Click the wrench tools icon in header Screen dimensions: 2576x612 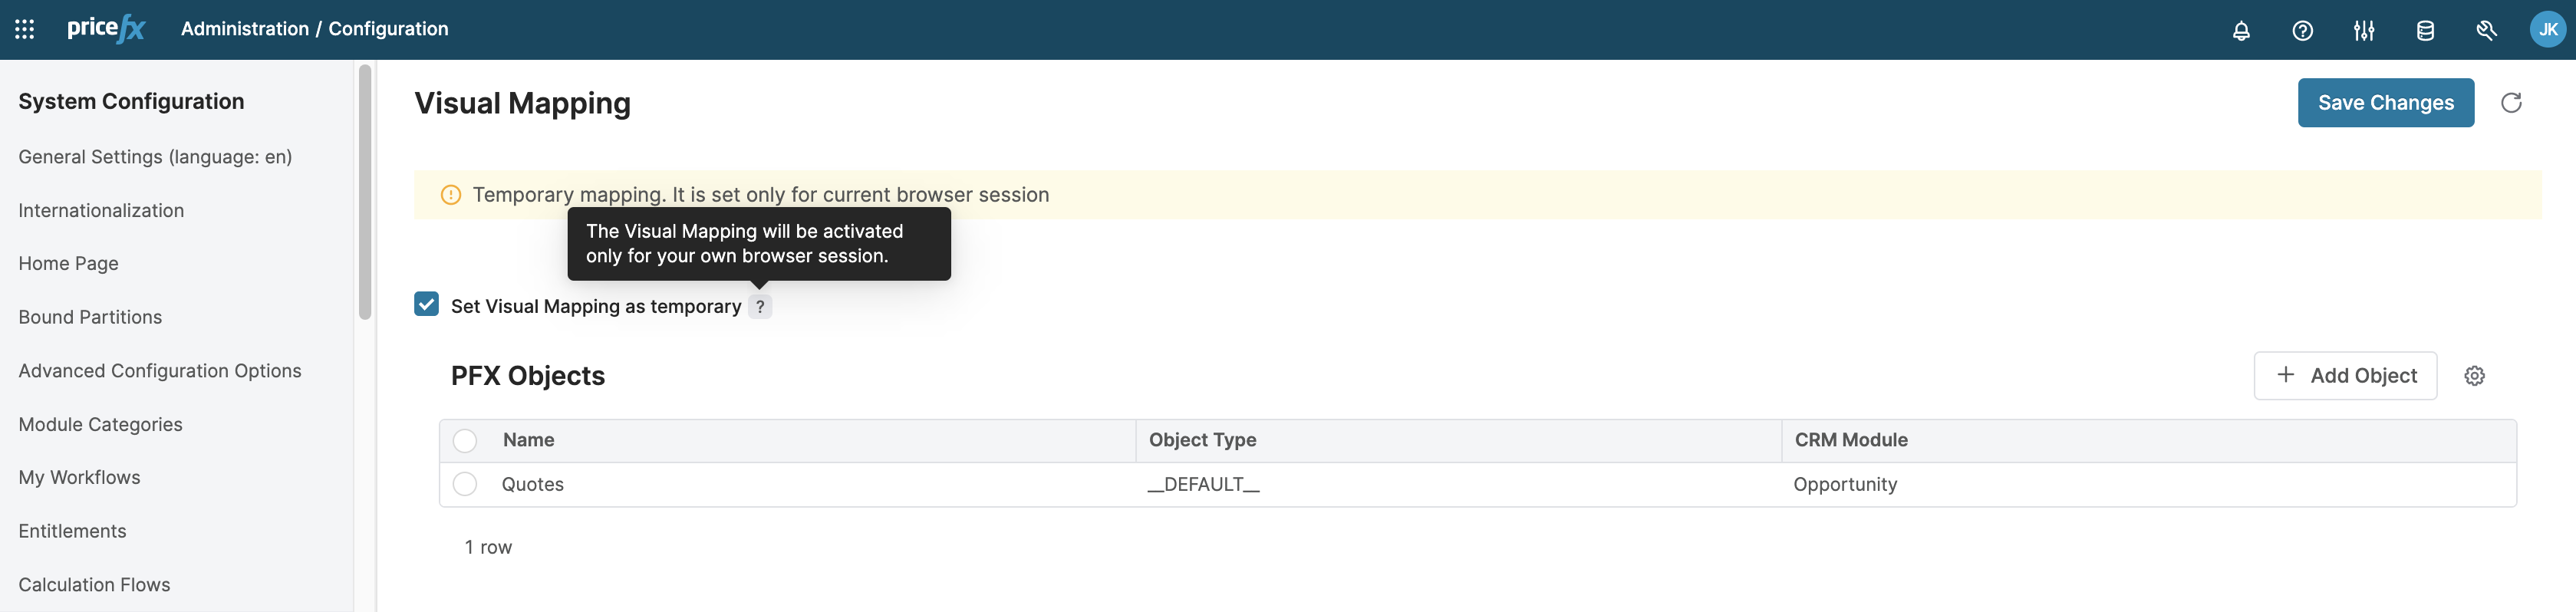(2486, 30)
